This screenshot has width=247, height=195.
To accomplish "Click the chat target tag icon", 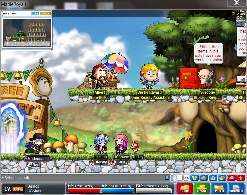I will (186, 178).
